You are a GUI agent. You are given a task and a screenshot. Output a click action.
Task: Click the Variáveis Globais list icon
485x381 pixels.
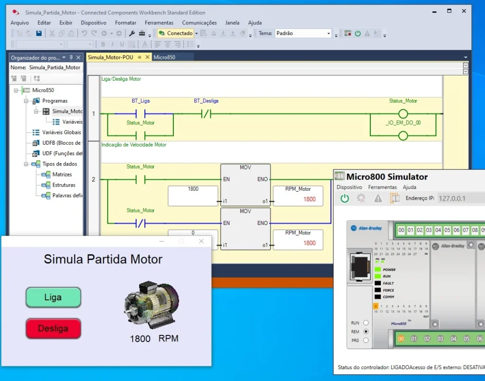(36, 132)
